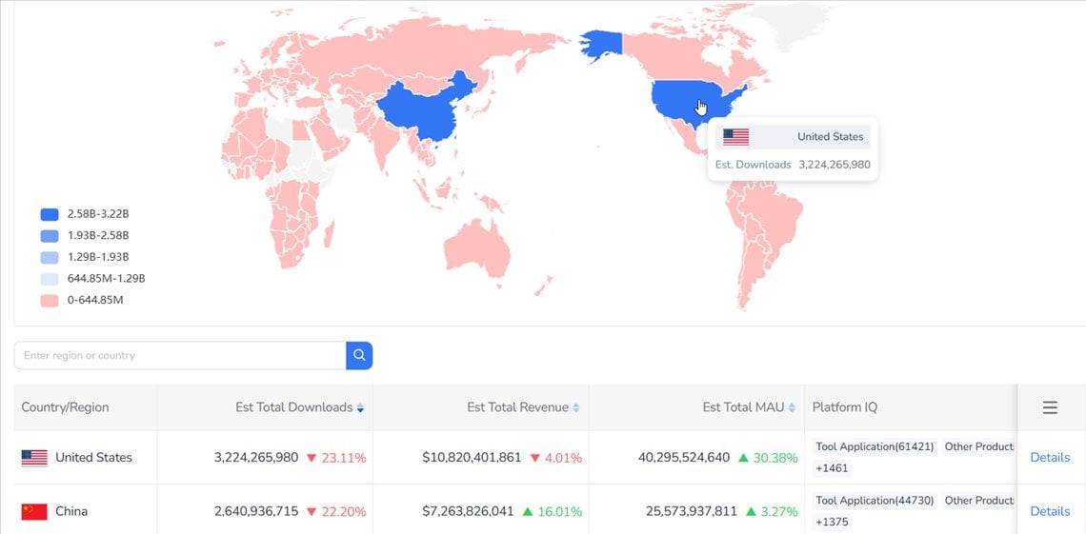
Task: Open Details for China row
Action: click(1050, 511)
